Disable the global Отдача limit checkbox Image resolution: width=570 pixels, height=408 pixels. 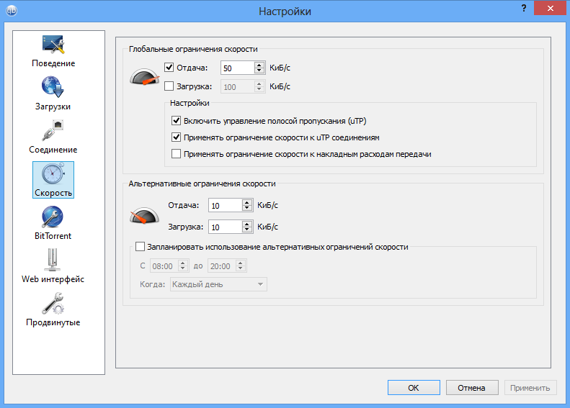pos(169,68)
